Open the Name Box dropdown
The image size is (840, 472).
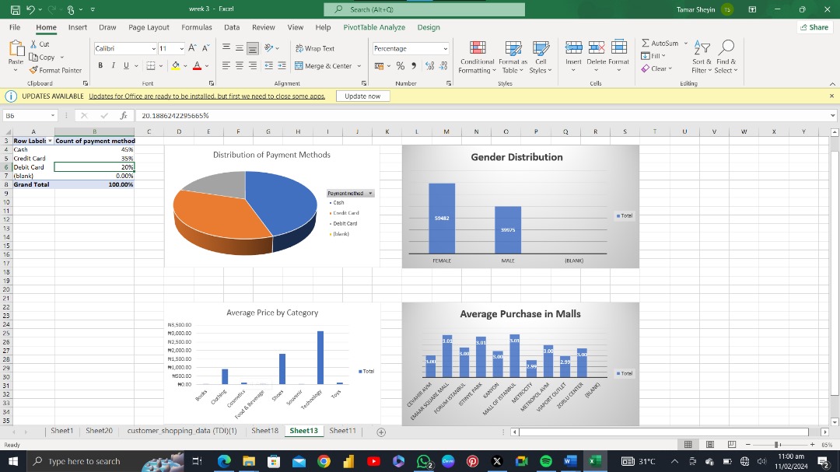53,116
